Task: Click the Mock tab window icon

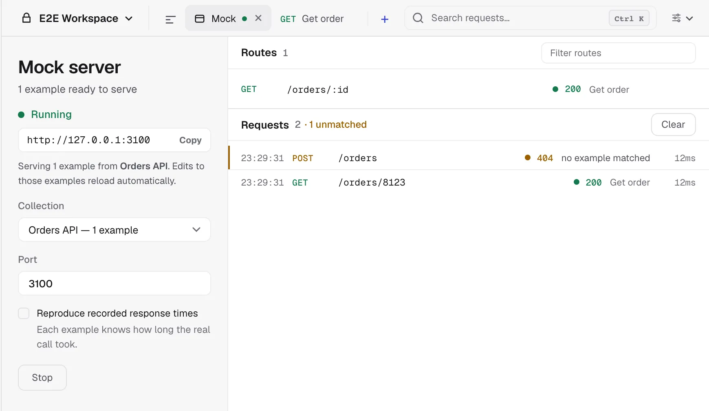Action: coord(200,19)
